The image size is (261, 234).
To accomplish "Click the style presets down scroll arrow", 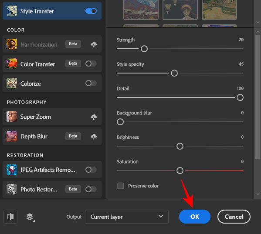I will coord(258,22).
